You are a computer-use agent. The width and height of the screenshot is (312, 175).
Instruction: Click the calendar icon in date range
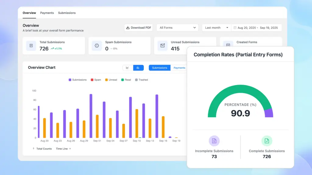click(235, 28)
